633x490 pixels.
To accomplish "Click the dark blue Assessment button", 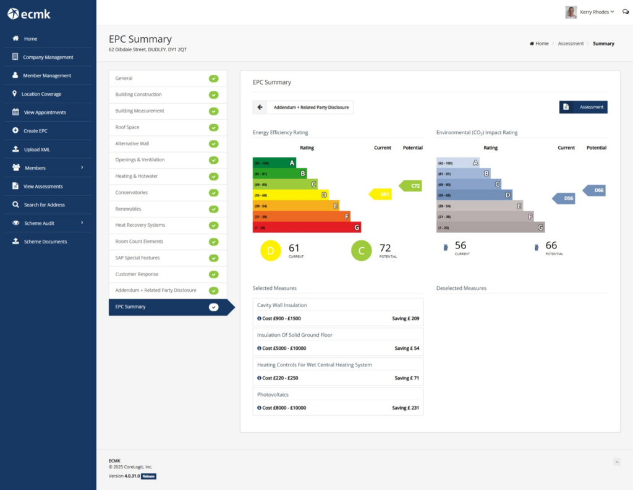I will pos(583,107).
